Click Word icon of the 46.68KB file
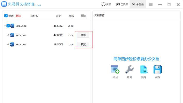183x103 pixels. click(12, 26)
